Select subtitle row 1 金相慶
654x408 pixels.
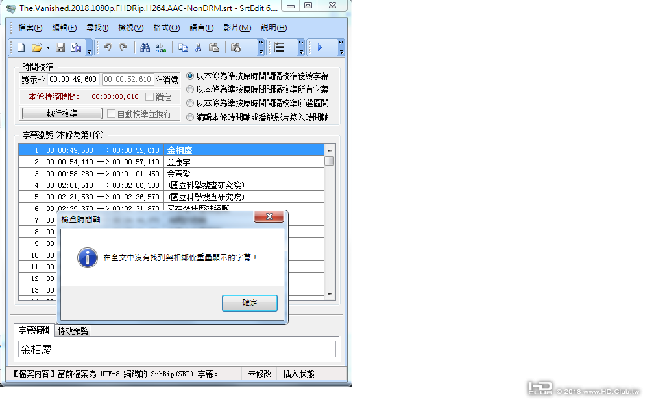click(171, 150)
